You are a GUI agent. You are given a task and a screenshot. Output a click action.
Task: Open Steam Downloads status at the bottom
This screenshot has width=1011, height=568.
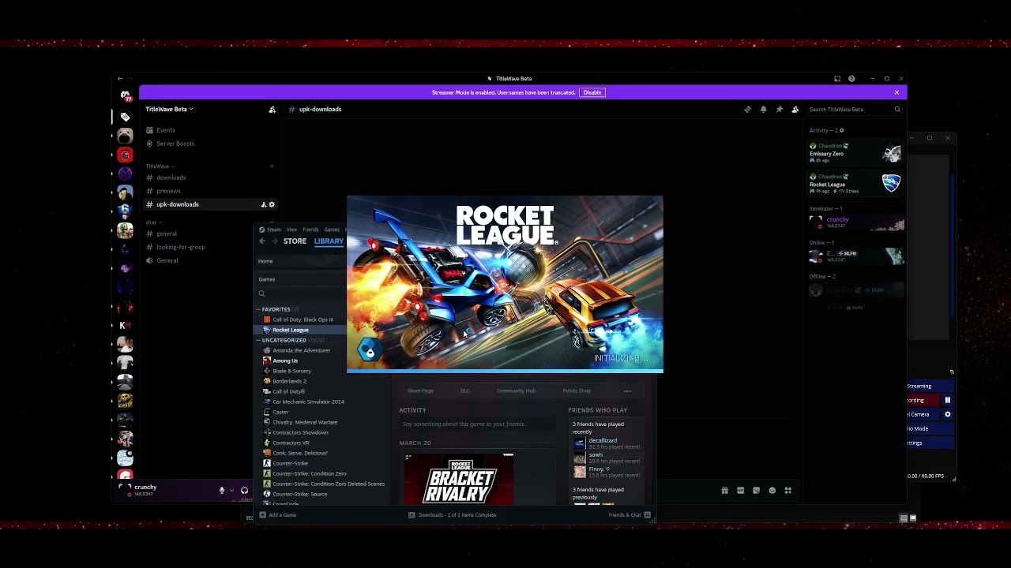pos(453,515)
